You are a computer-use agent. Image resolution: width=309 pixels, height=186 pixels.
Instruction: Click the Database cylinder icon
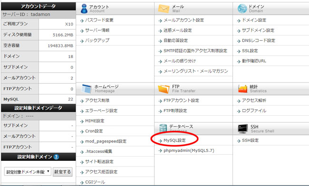tap(163, 128)
